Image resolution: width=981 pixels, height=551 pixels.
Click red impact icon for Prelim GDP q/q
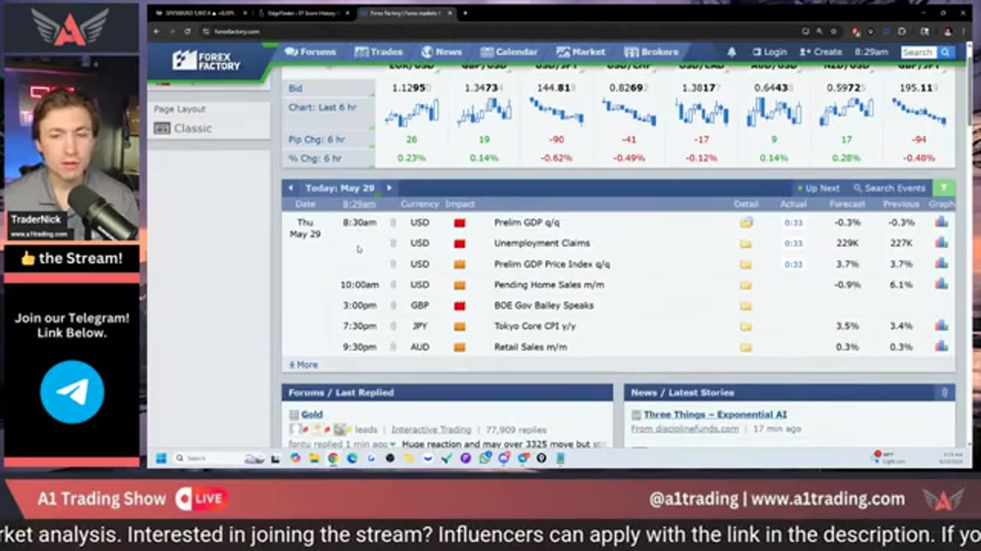coord(460,223)
